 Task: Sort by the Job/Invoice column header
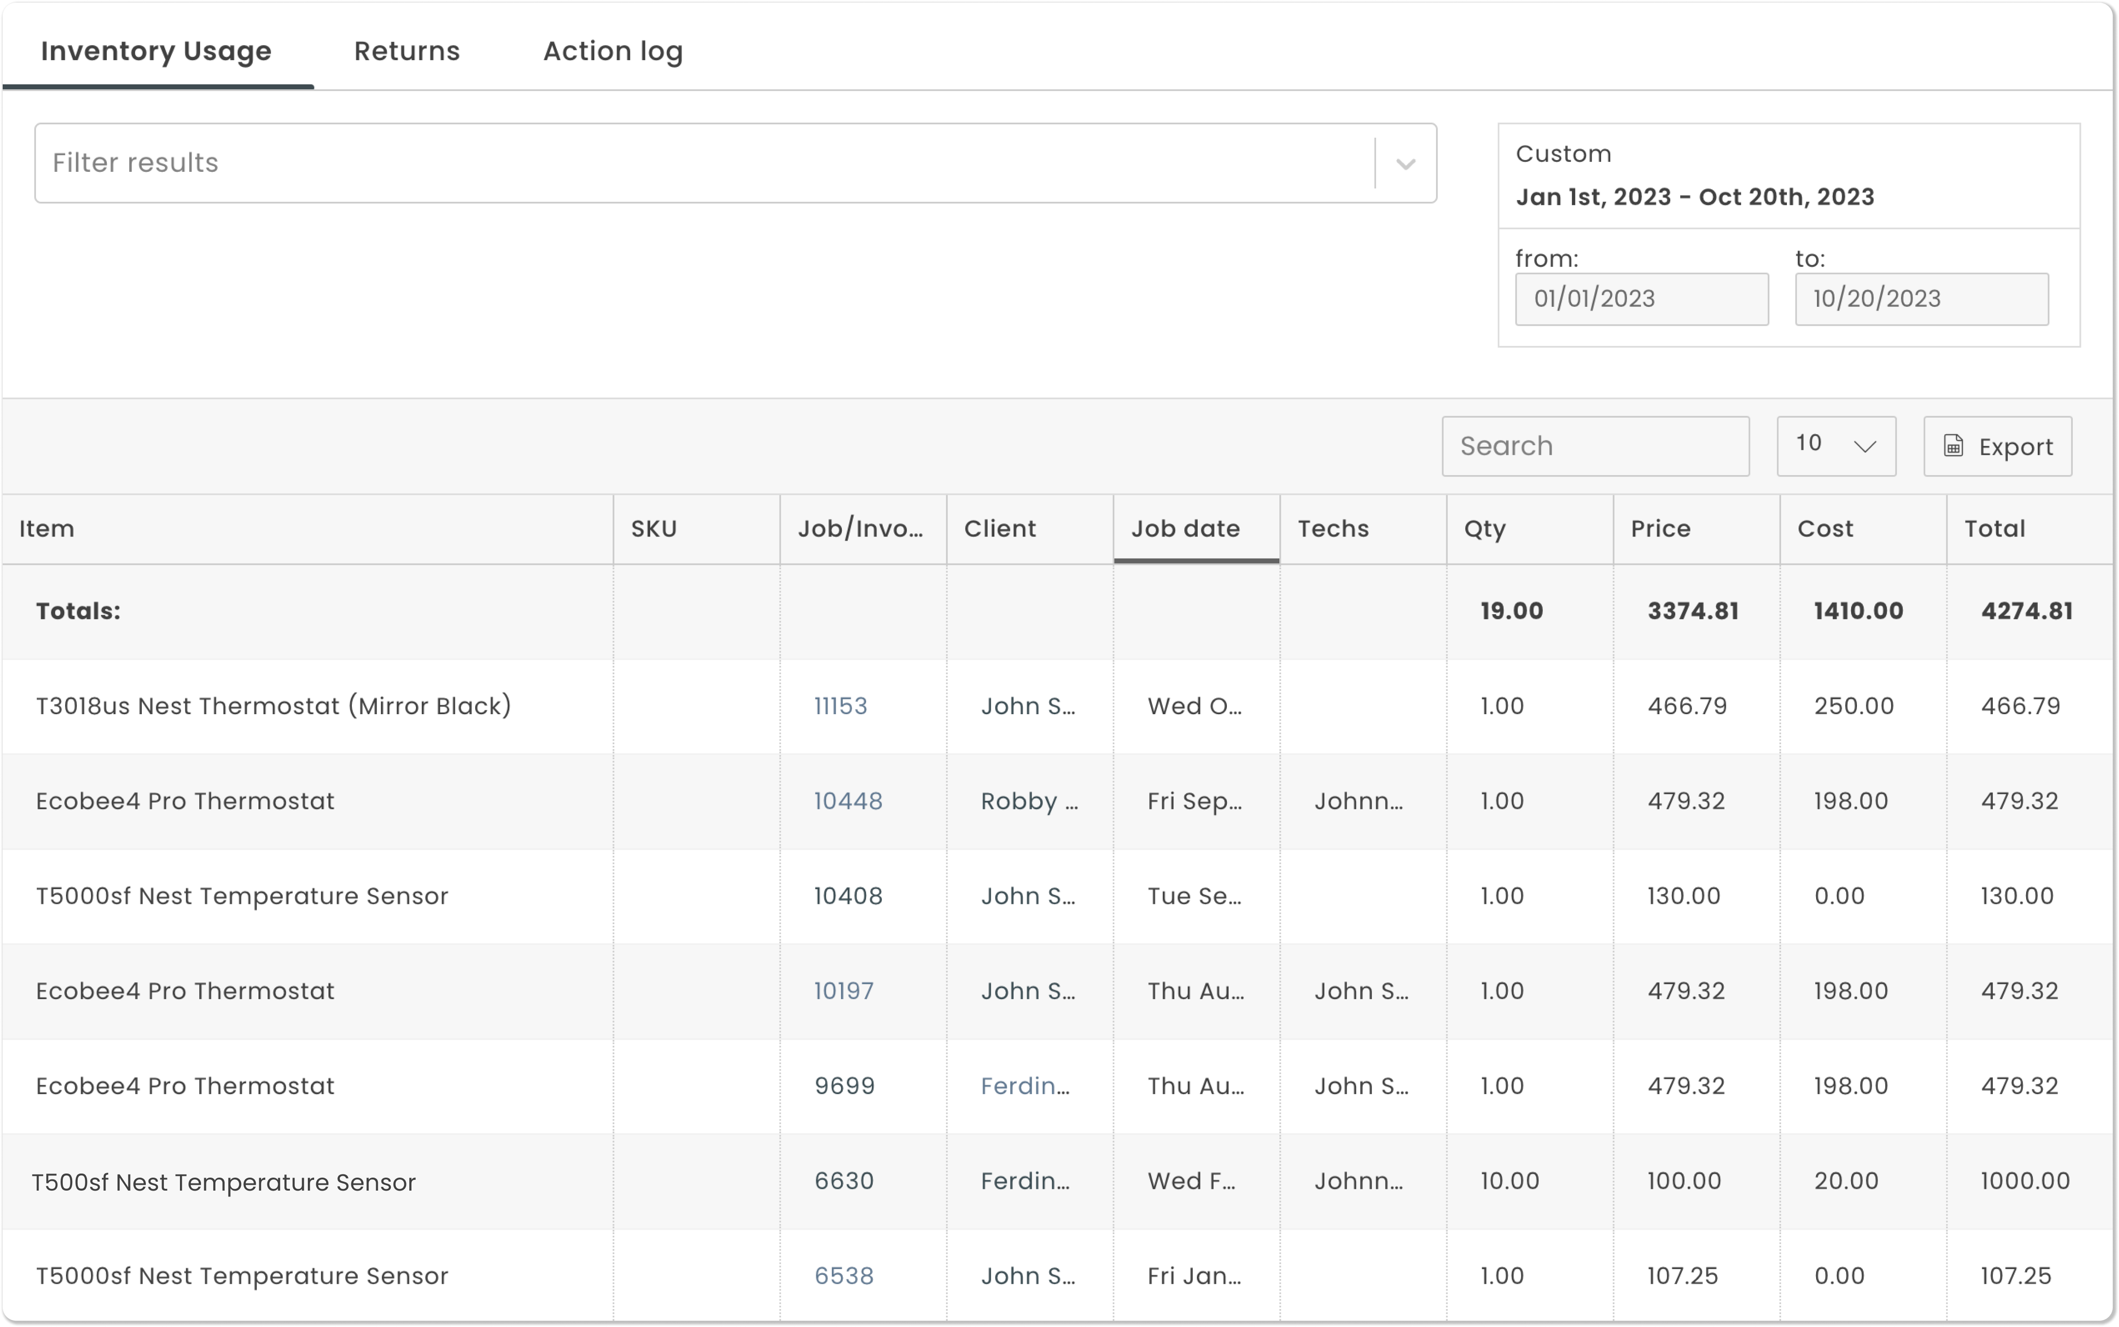(x=863, y=529)
